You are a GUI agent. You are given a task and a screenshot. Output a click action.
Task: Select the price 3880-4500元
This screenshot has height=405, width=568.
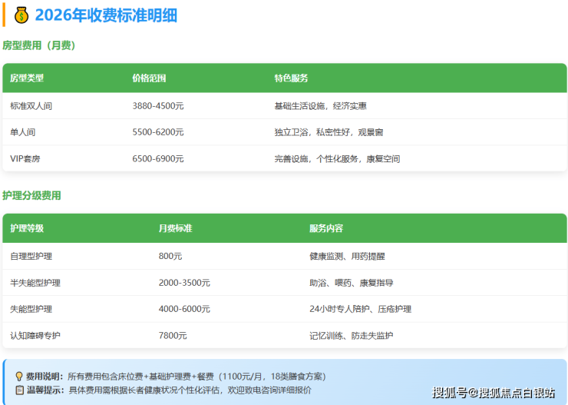point(158,106)
